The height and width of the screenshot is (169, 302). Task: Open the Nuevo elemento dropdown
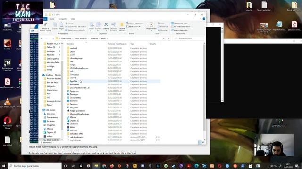[x=135, y=23]
